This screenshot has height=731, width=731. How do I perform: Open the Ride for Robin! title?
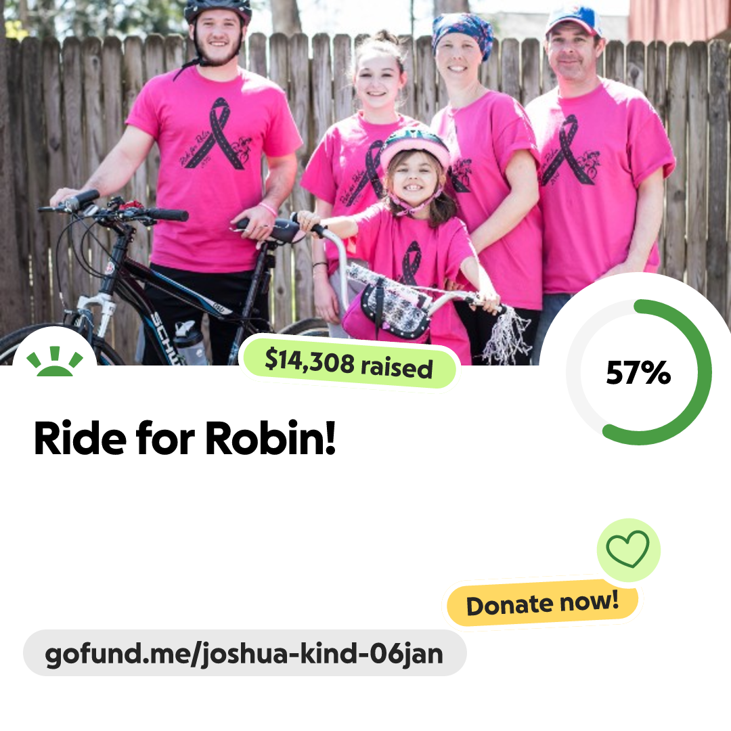(x=185, y=438)
